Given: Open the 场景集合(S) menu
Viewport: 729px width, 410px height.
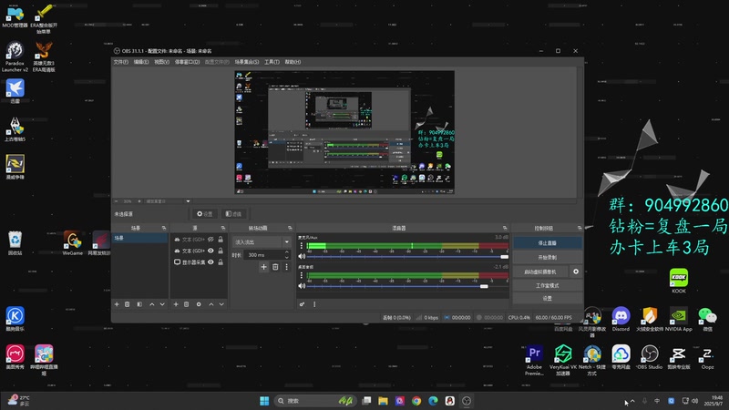Looking at the screenshot, I should pos(246,62).
